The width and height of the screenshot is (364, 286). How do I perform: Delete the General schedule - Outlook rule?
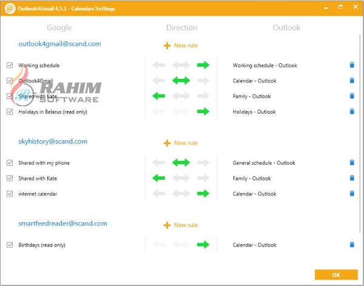coord(352,162)
